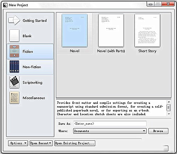
Task: Click the template description text
Action: click(x=110, y=108)
